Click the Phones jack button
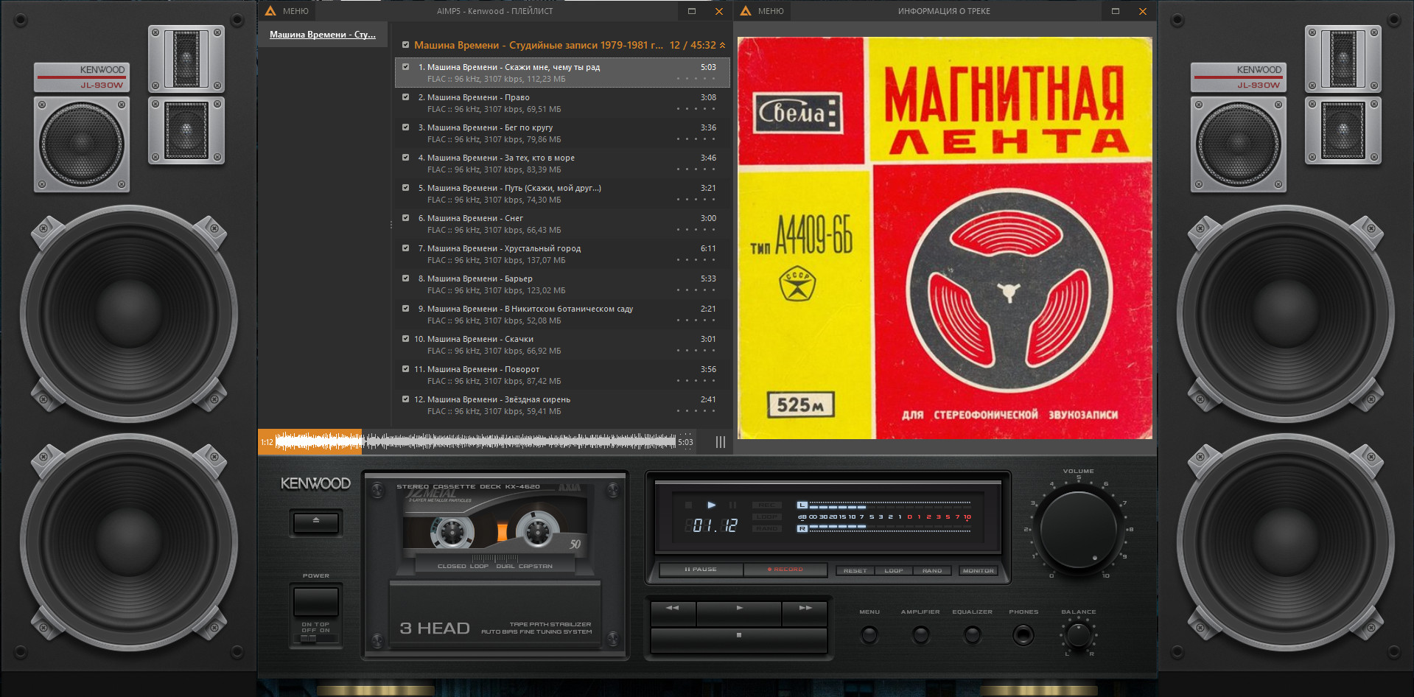Image resolution: width=1414 pixels, height=697 pixels. [x=1023, y=634]
